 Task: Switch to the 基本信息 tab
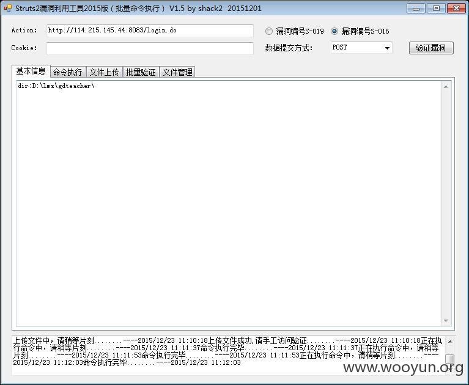[31, 71]
